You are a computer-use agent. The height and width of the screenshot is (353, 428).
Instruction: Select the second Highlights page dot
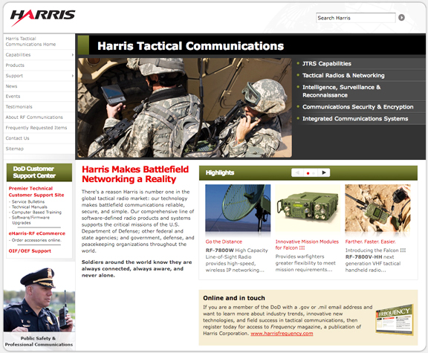(x=314, y=173)
